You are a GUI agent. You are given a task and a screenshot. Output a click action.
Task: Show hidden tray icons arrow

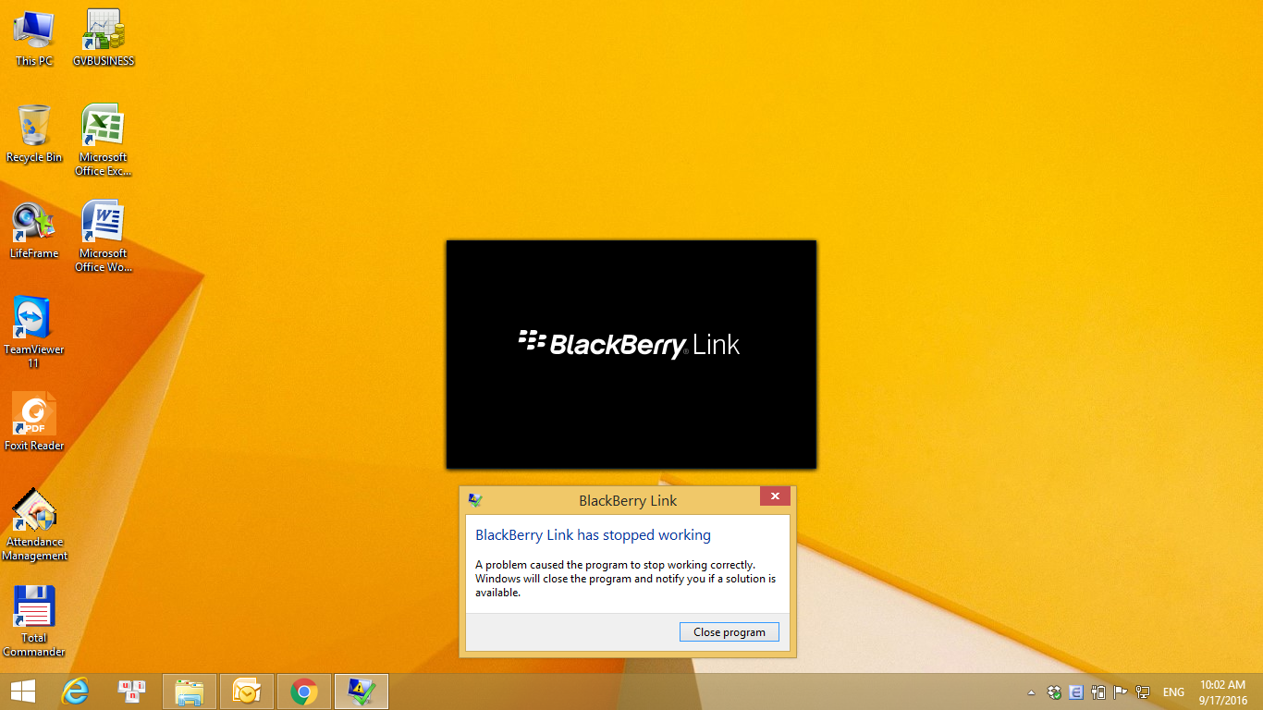point(1032,692)
